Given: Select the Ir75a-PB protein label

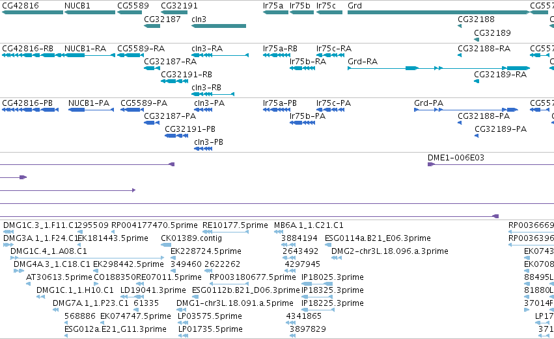Looking at the screenshot, I should (280, 103).
